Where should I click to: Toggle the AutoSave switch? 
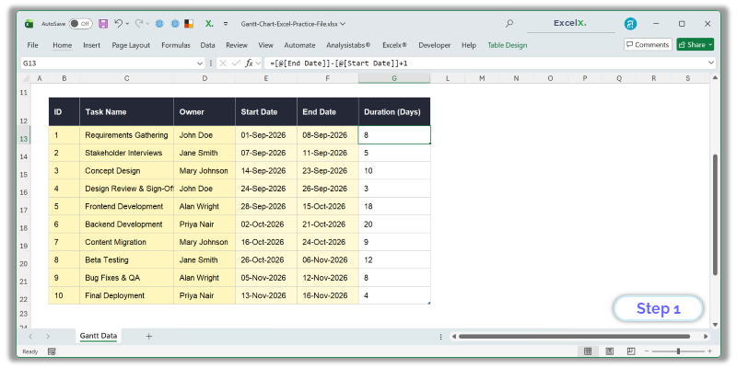pos(80,24)
